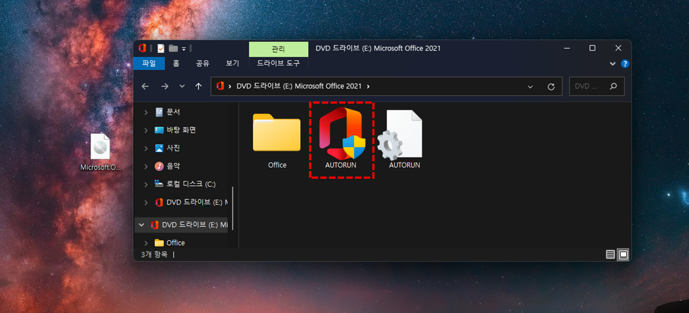Expand the first DVD 드라이브 (E:) node
Image resolution: width=689 pixels, height=313 pixels.
click(x=146, y=203)
